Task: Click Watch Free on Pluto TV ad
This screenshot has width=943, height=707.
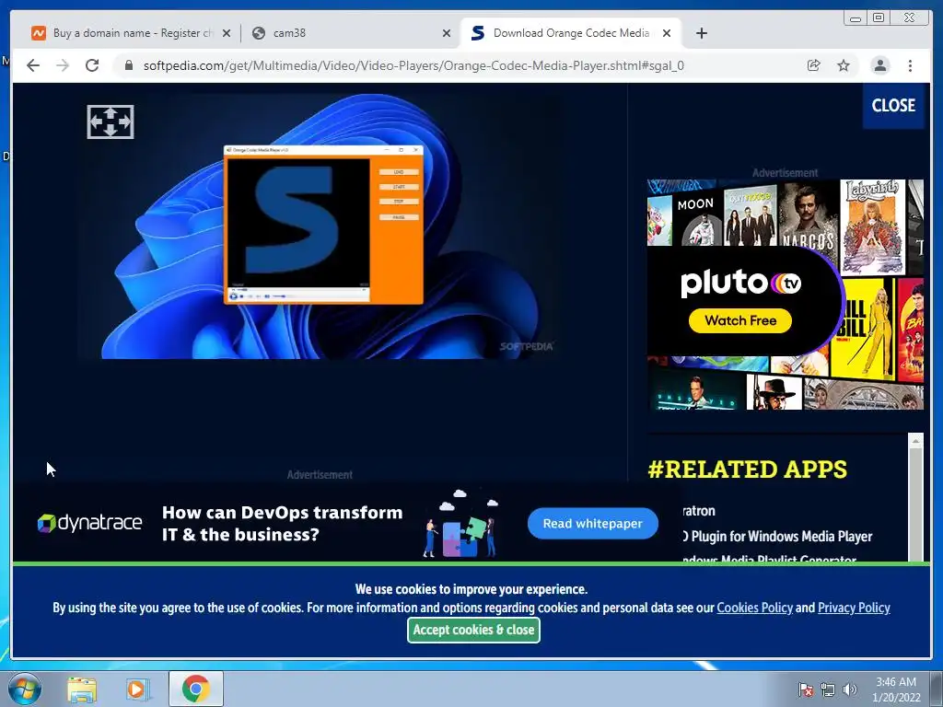Action: coord(740,320)
